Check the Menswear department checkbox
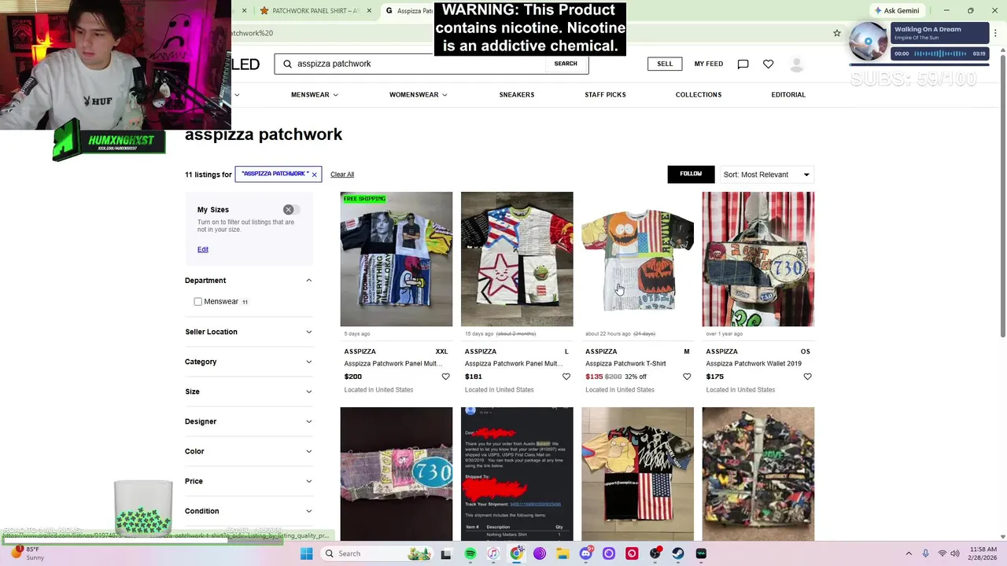Screen dimensions: 1007x566 tap(198, 302)
